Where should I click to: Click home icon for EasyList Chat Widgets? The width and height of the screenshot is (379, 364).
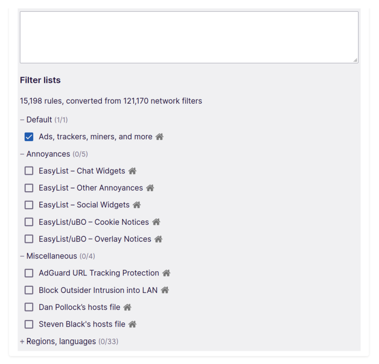(x=131, y=170)
